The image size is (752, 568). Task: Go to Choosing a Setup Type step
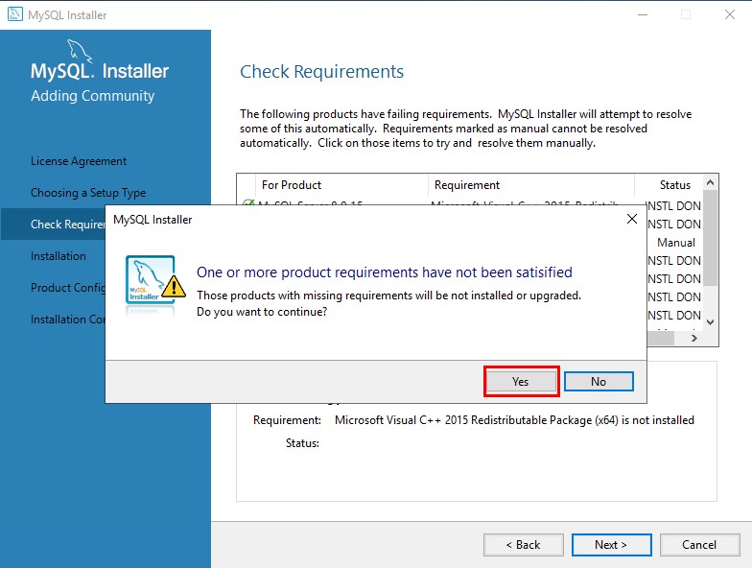(88, 193)
